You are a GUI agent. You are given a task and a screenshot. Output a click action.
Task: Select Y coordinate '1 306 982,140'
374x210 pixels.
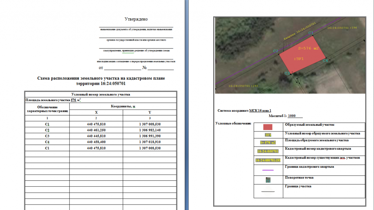click(x=150, y=130)
